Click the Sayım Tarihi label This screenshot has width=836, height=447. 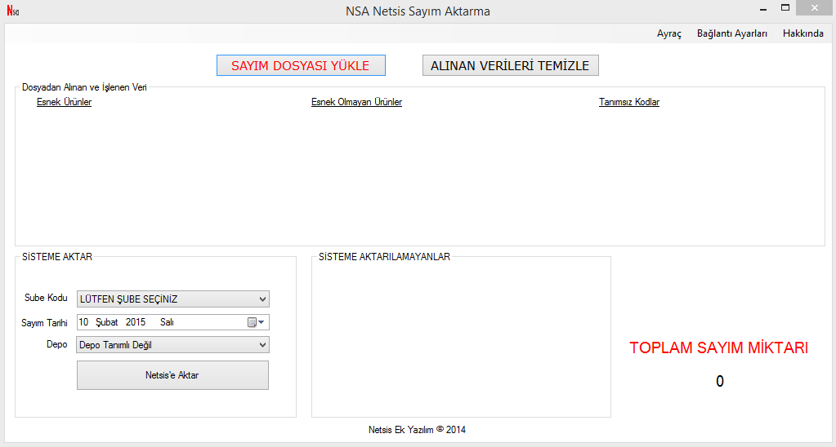(x=44, y=322)
